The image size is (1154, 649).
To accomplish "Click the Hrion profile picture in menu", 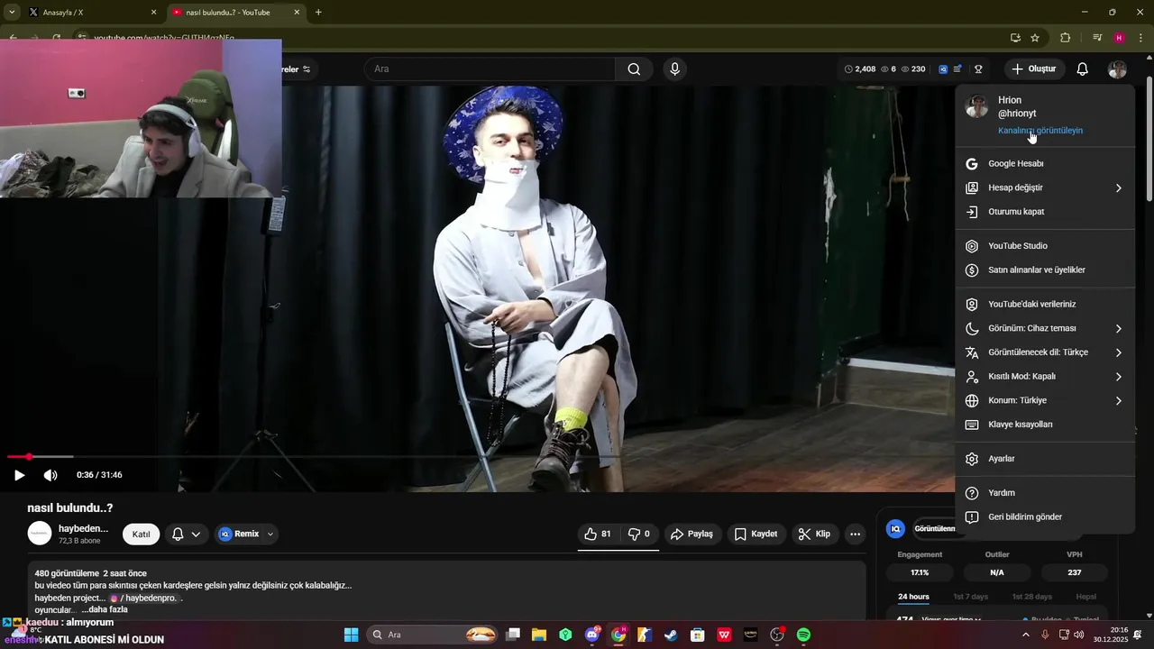I will point(976,107).
